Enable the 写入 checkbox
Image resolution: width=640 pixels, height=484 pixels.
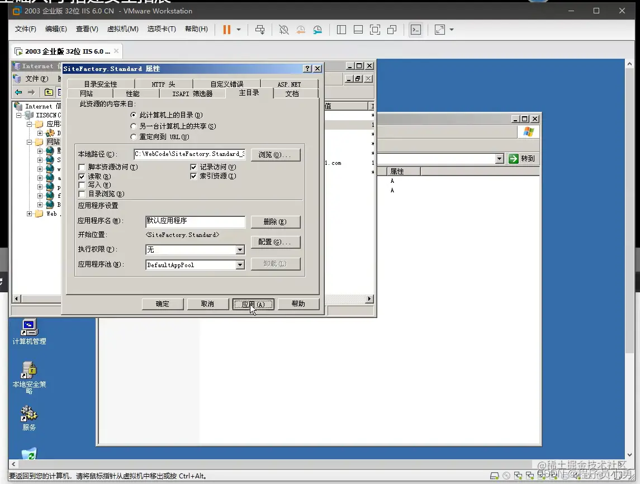tap(82, 185)
